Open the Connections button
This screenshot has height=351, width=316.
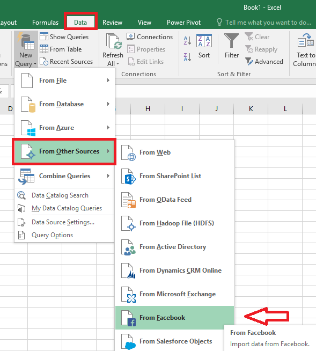(x=150, y=36)
